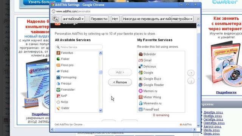Click the Delicious favorite icon

[x=140, y=66]
